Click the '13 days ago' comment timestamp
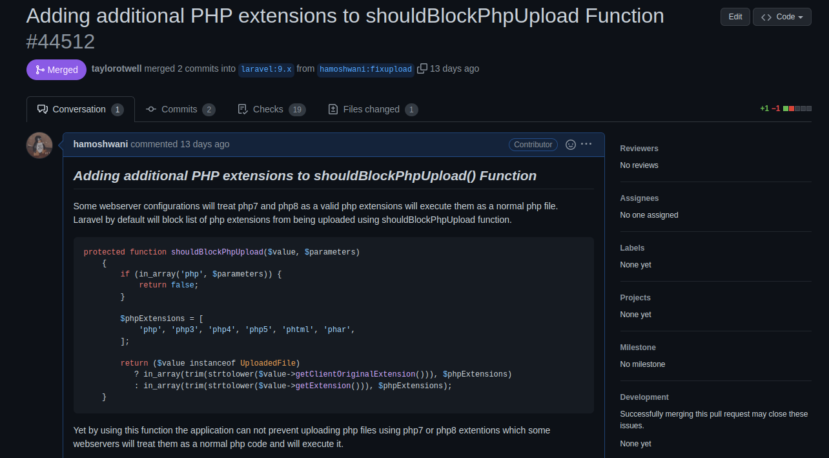Image resolution: width=829 pixels, height=458 pixels. (x=205, y=144)
